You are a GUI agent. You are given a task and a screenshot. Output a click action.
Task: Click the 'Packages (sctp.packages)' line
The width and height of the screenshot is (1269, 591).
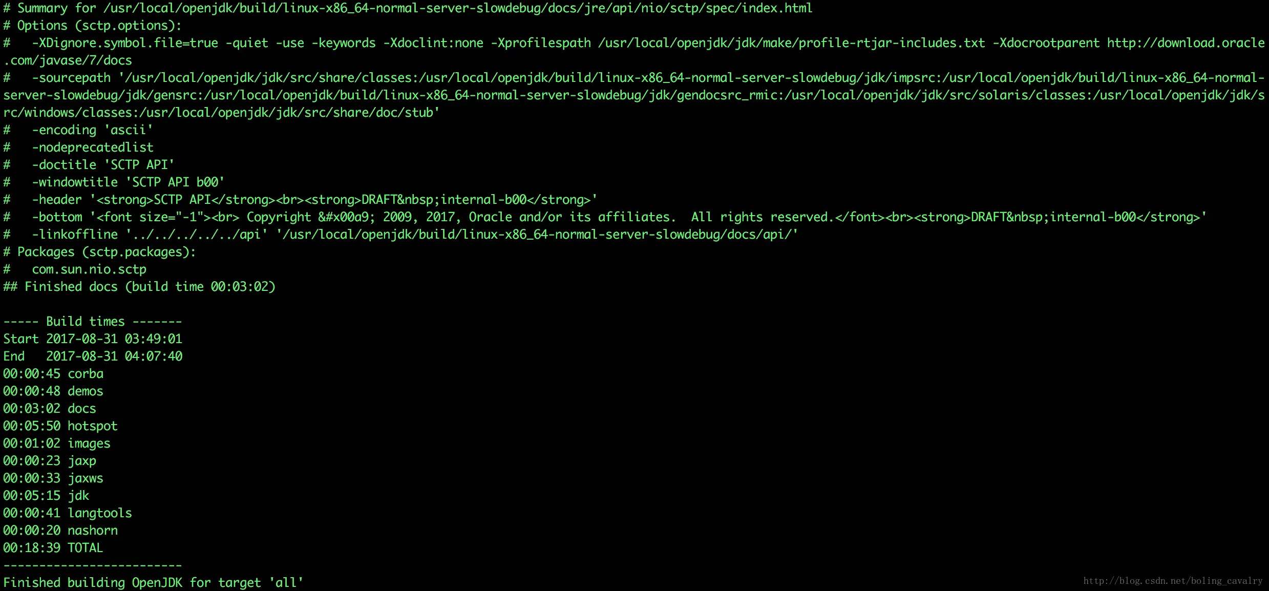click(x=100, y=251)
